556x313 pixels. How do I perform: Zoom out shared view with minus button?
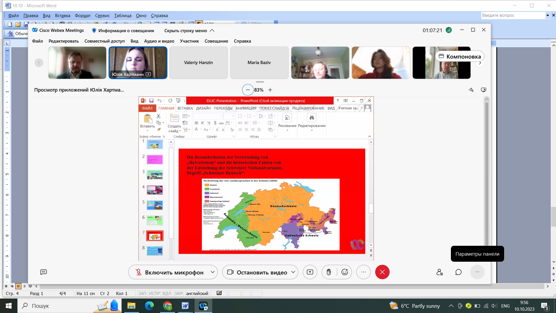(x=248, y=90)
